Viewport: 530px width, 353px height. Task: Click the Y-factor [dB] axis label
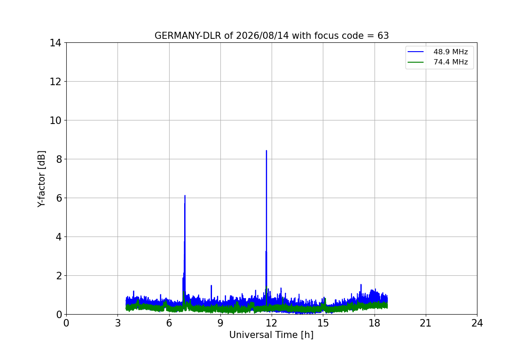point(42,179)
